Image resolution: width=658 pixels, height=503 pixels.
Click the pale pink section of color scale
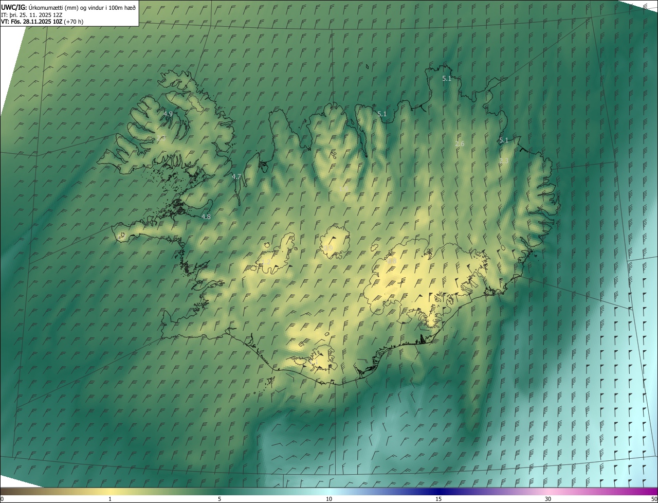pos(548,491)
